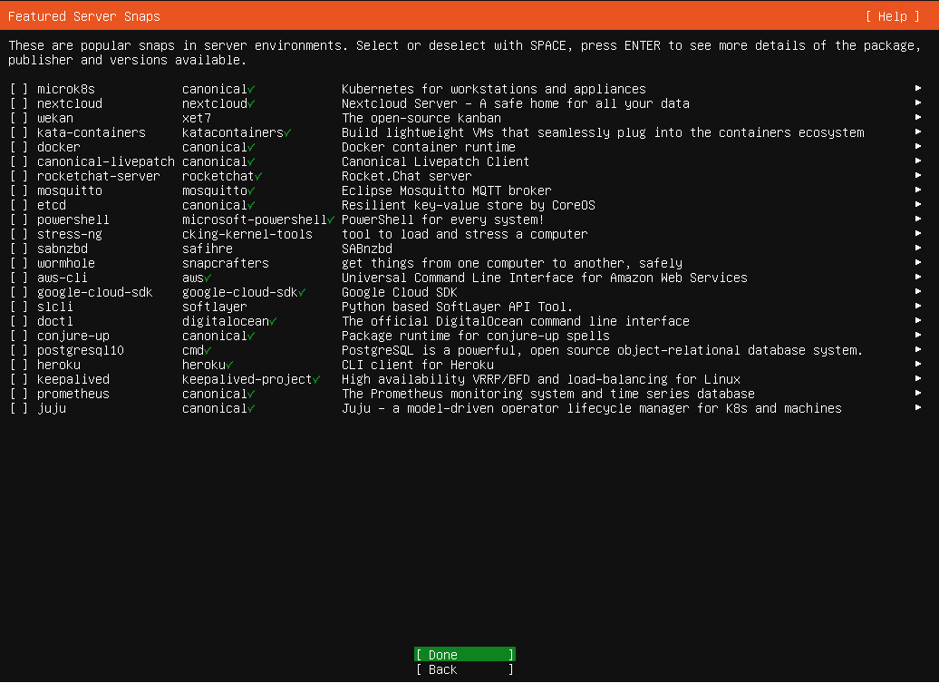Click the slcli snap name
Image resolution: width=939 pixels, height=683 pixels.
[55, 307]
